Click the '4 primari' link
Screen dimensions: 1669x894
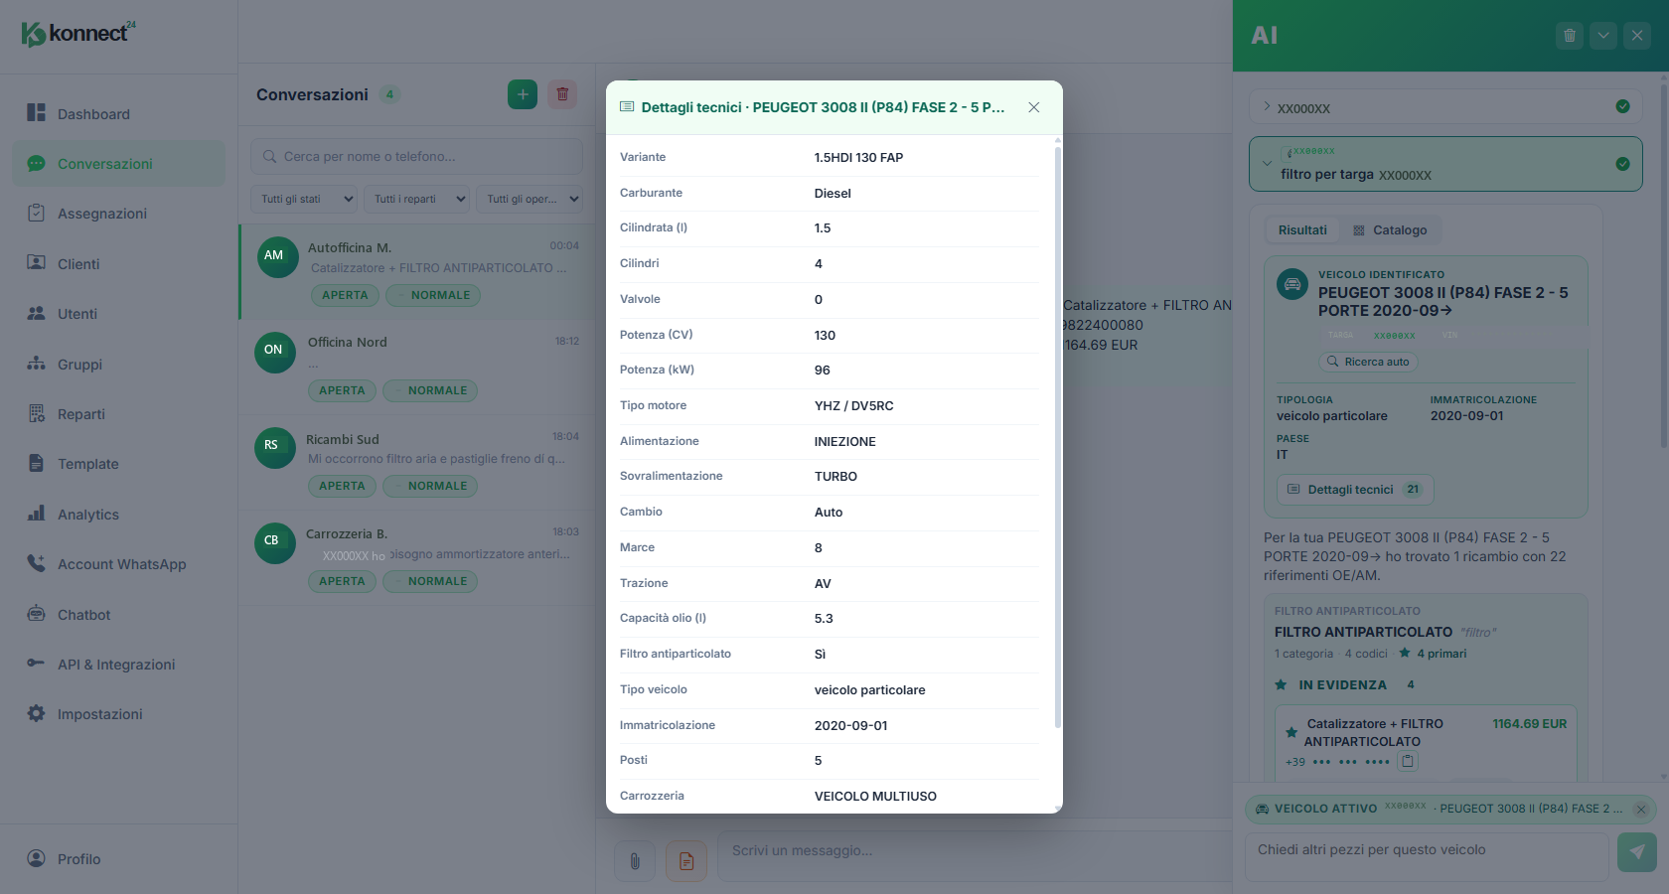(1433, 654)
